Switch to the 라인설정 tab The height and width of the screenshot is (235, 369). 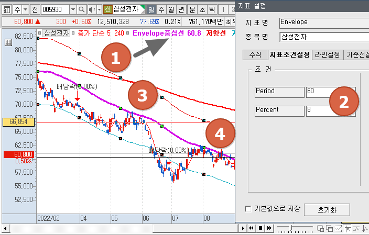tap(328, 55)
